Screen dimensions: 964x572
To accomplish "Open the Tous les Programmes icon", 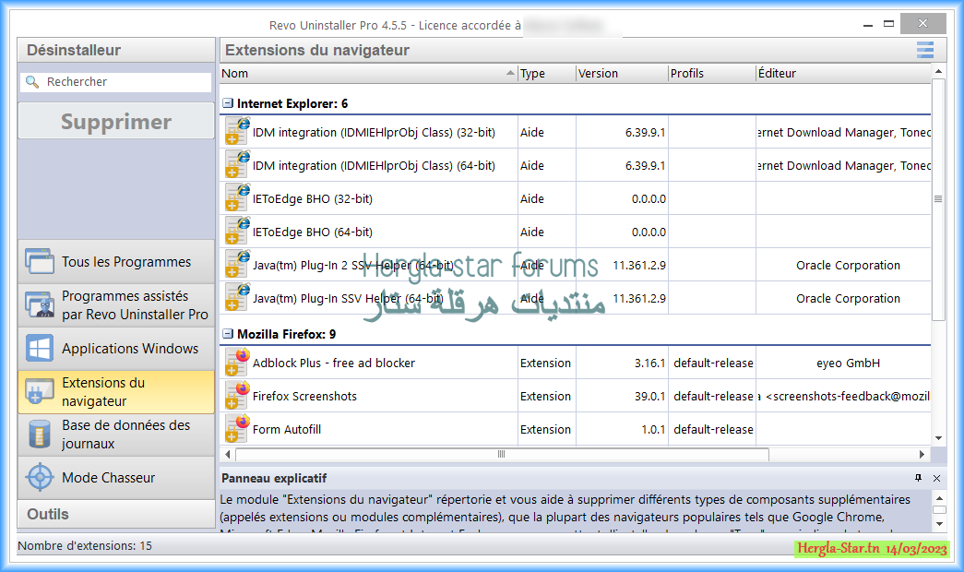I will pyautogui.click(x=40, y=261).
